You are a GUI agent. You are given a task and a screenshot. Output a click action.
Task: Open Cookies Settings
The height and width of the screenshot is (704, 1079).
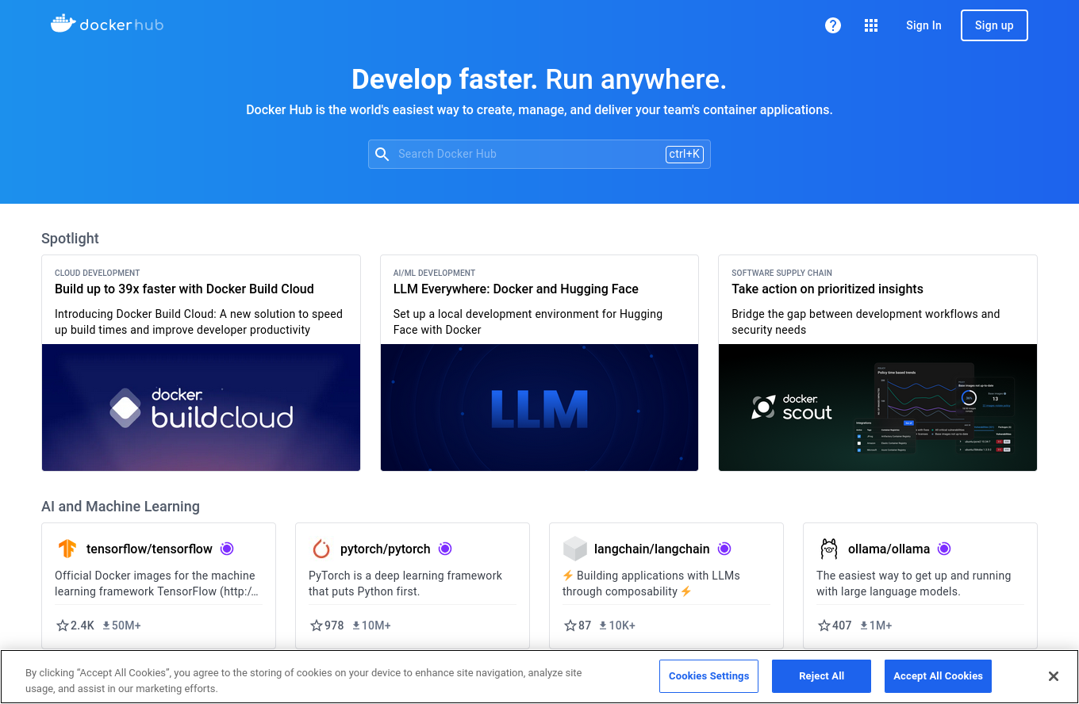708,676
